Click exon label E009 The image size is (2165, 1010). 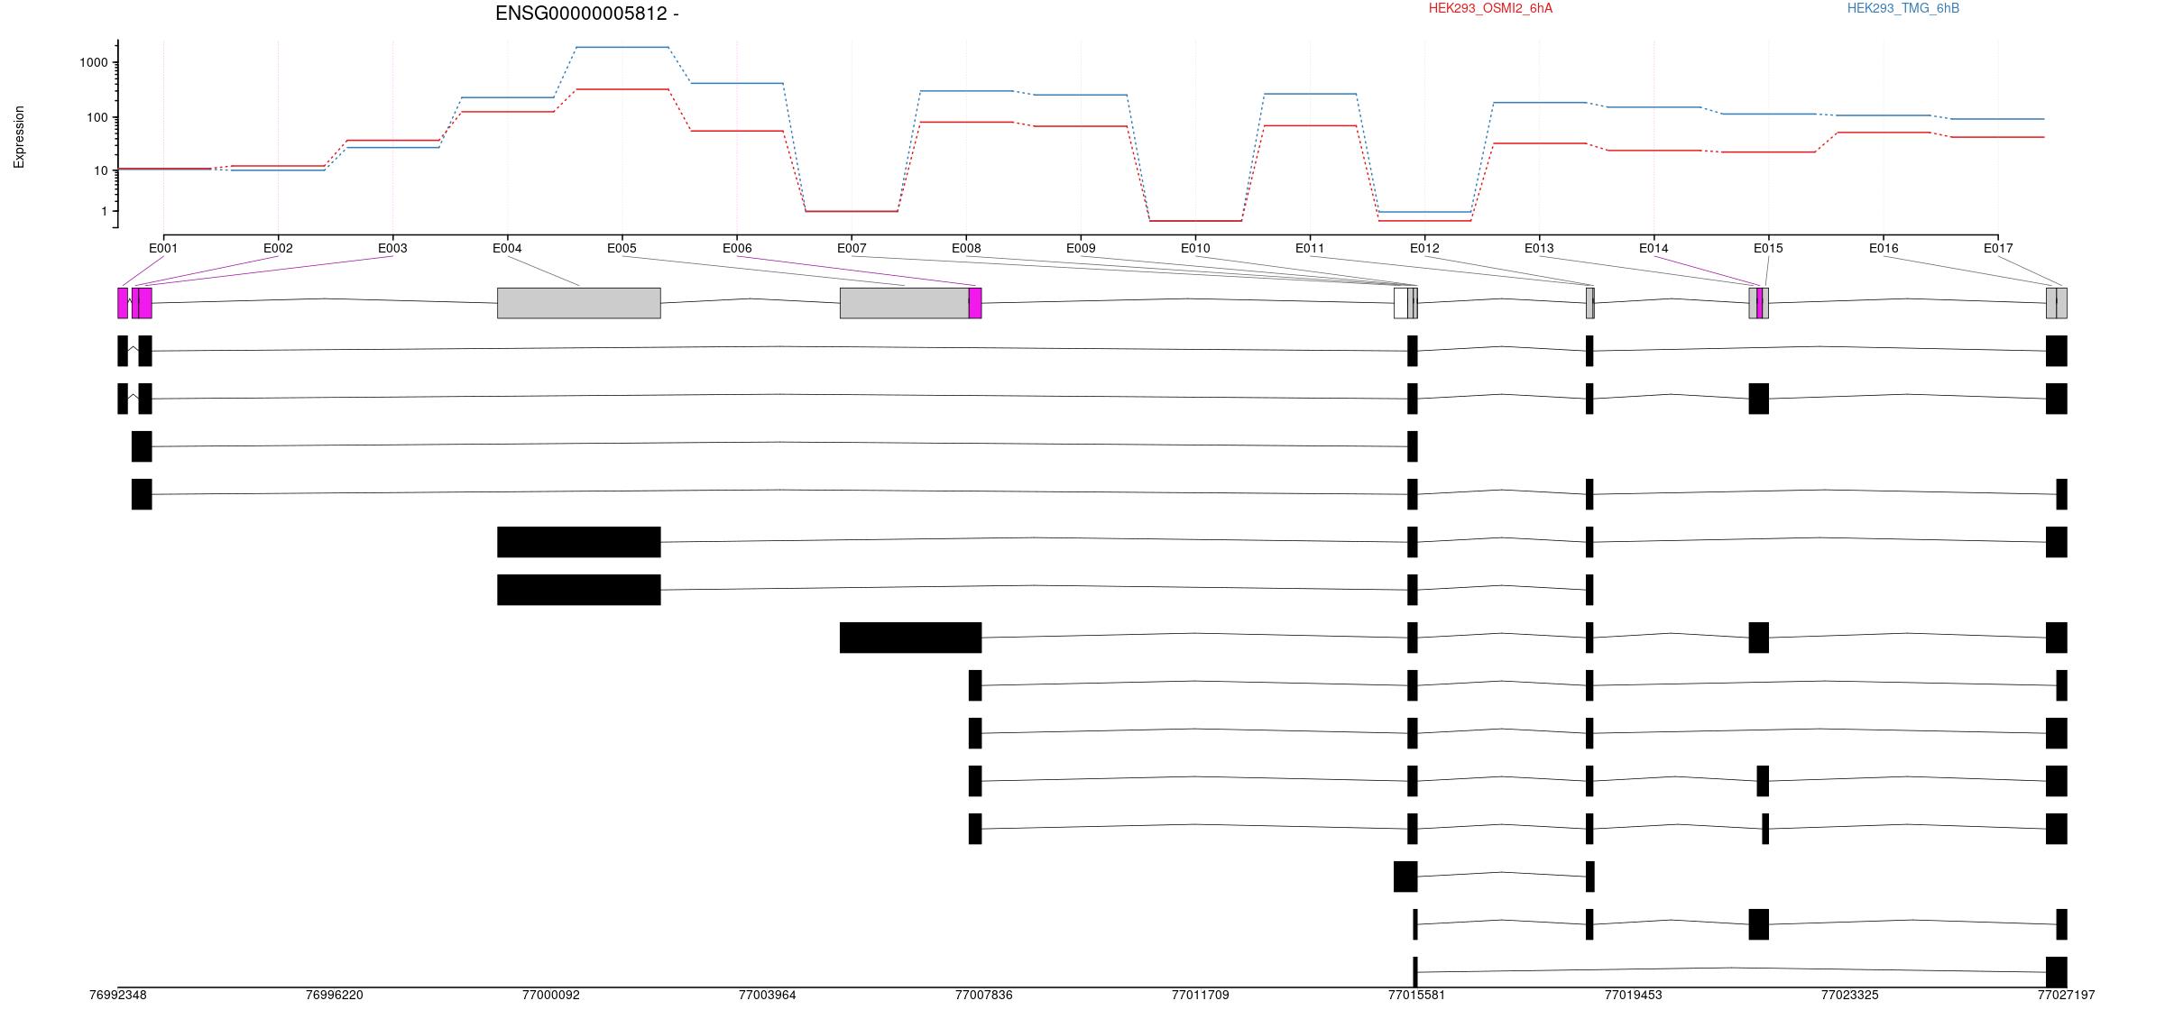1081,248
